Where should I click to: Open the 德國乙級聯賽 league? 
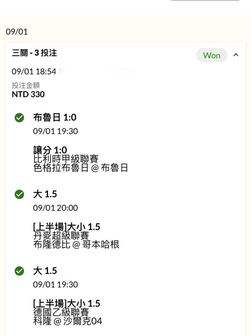tap(61, 312)
